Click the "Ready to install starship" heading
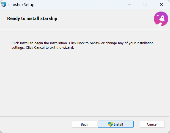Screen dimensions: 170x133 (x=32, y=18)
